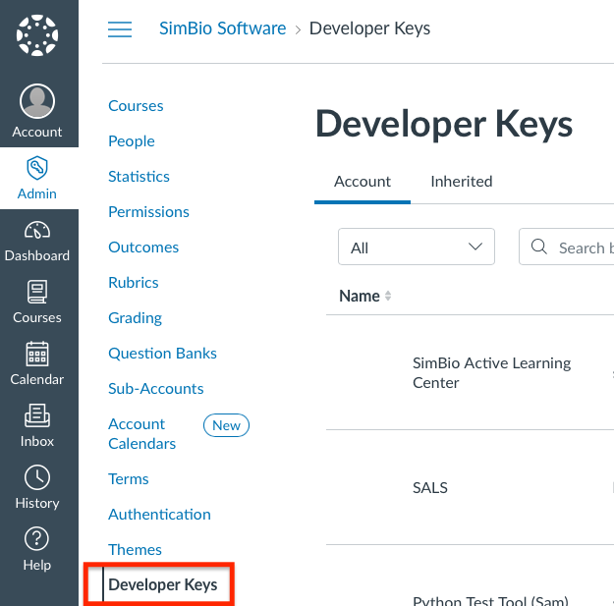Open the All filter dropdown
This screenshot has height=606, width=614.
[417, 247]
